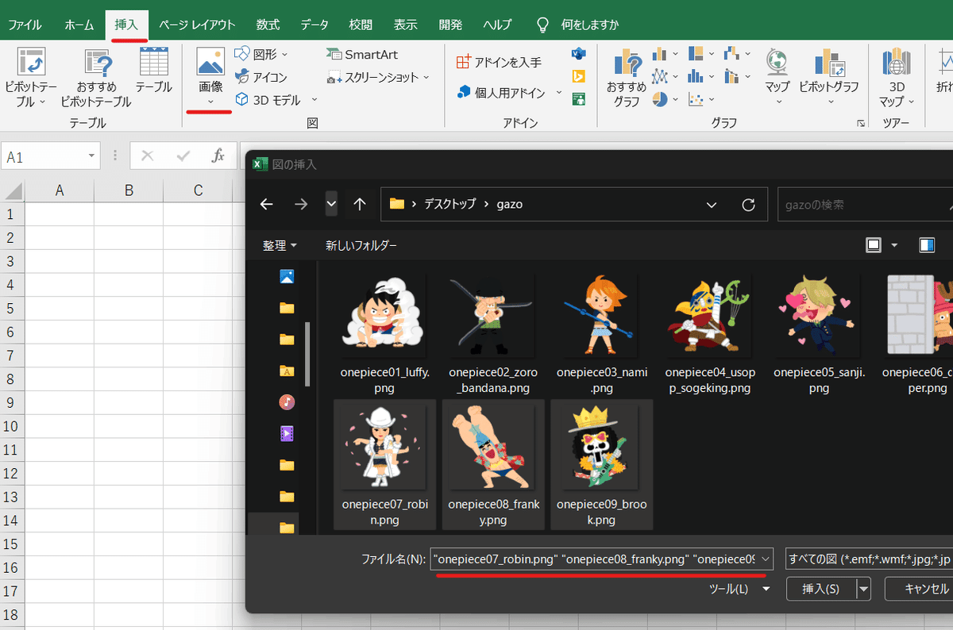This screenshot has width=953, height=630.
Task: Open the 画像 (Pictures) ribbon button
Action: pyautogui.click(x=210, y=77)
